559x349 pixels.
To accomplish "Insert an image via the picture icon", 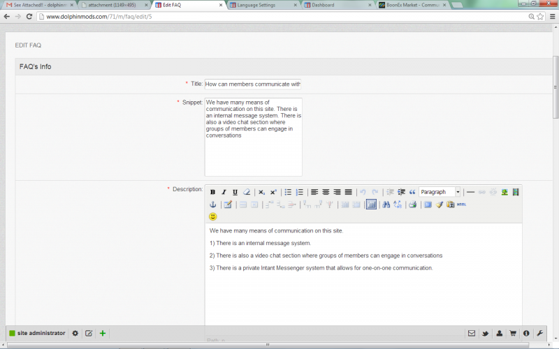I will (x=504, y=192).
